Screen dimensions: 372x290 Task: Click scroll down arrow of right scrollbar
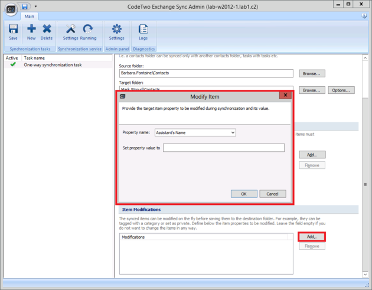365,274
